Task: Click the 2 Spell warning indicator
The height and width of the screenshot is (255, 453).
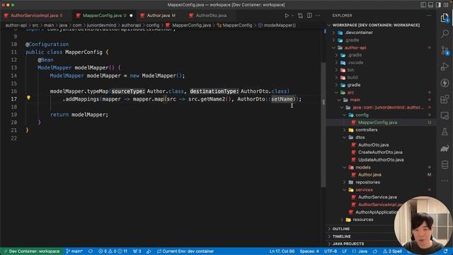Action: click(392, 251)
